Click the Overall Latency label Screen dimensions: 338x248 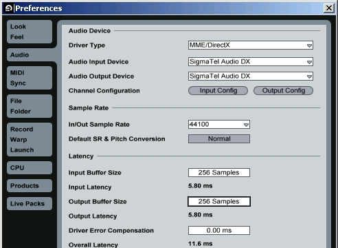93,245
